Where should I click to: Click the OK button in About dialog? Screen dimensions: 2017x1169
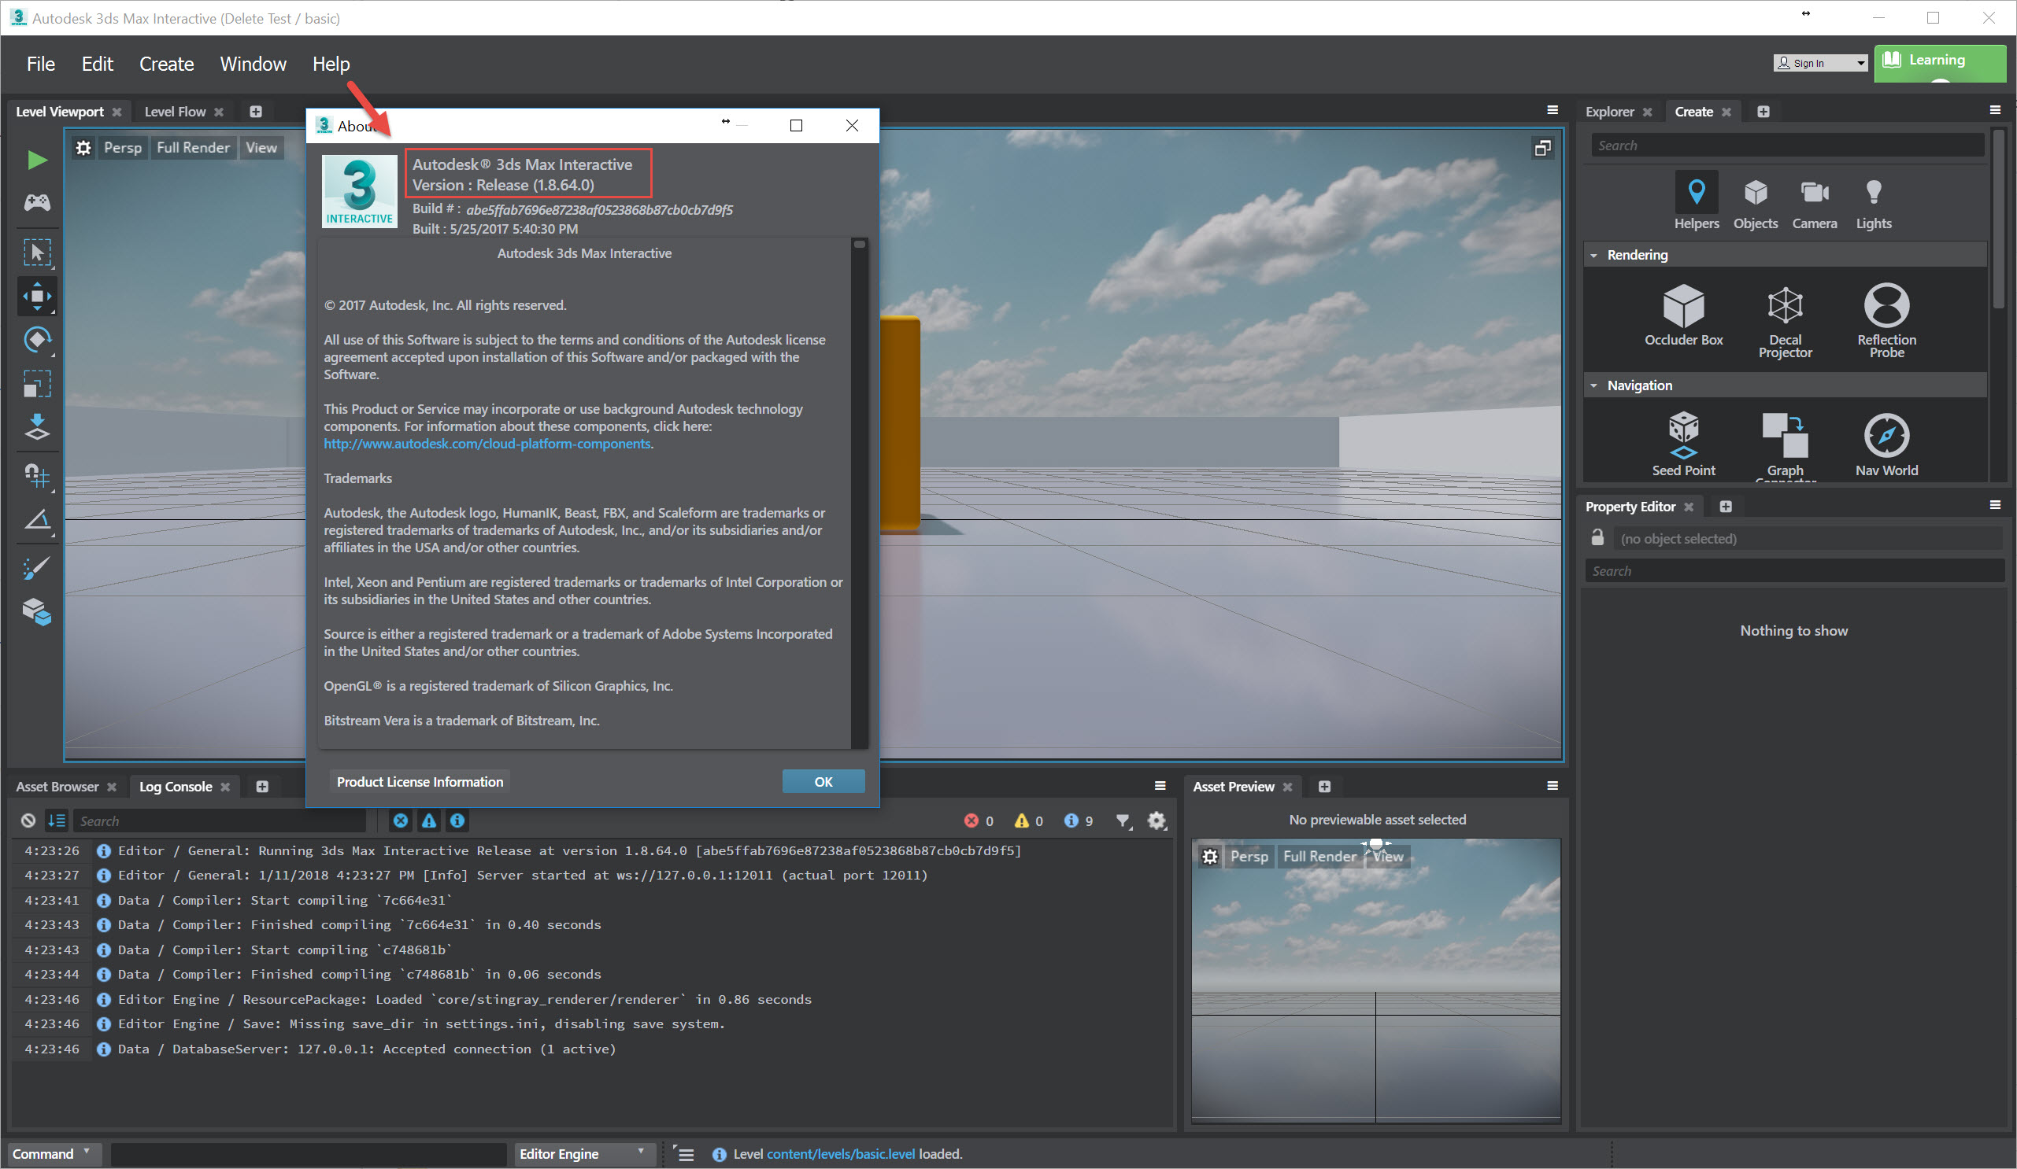pos(823,781)
